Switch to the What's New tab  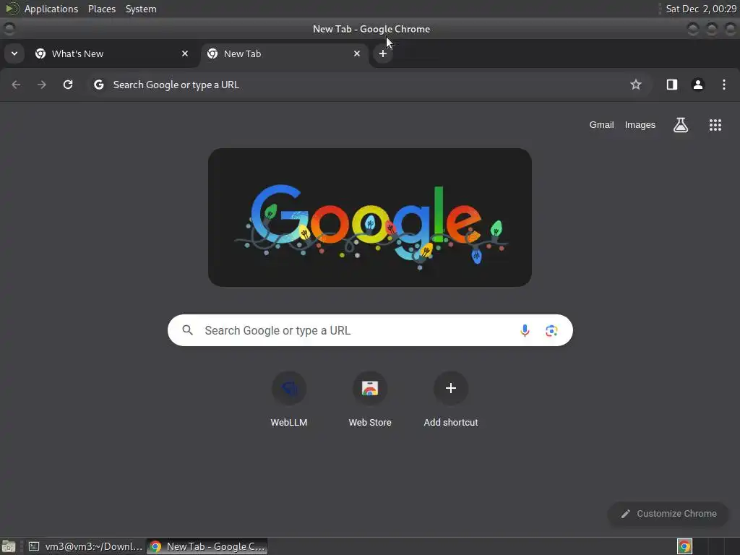point(111,53)
